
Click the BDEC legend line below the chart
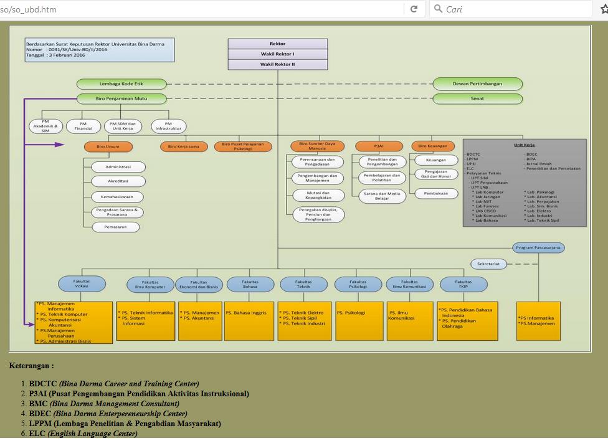[x=108, y=414]
